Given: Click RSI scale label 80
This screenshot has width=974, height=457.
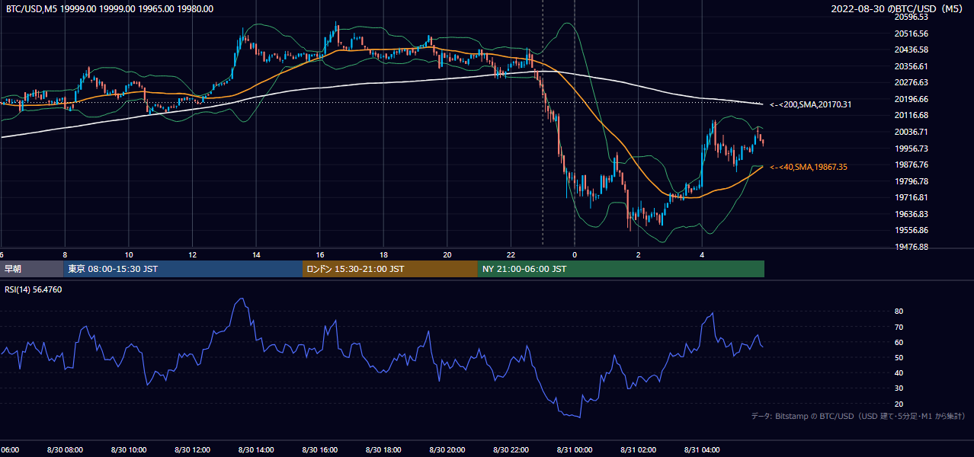Looking at the screenshot, I should (899, 312).
